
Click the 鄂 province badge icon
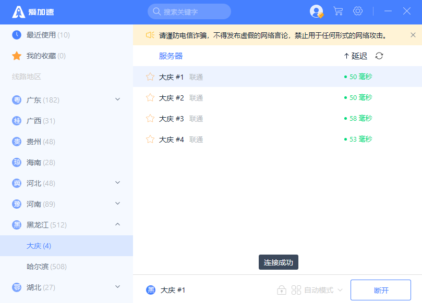coord(17,287)
